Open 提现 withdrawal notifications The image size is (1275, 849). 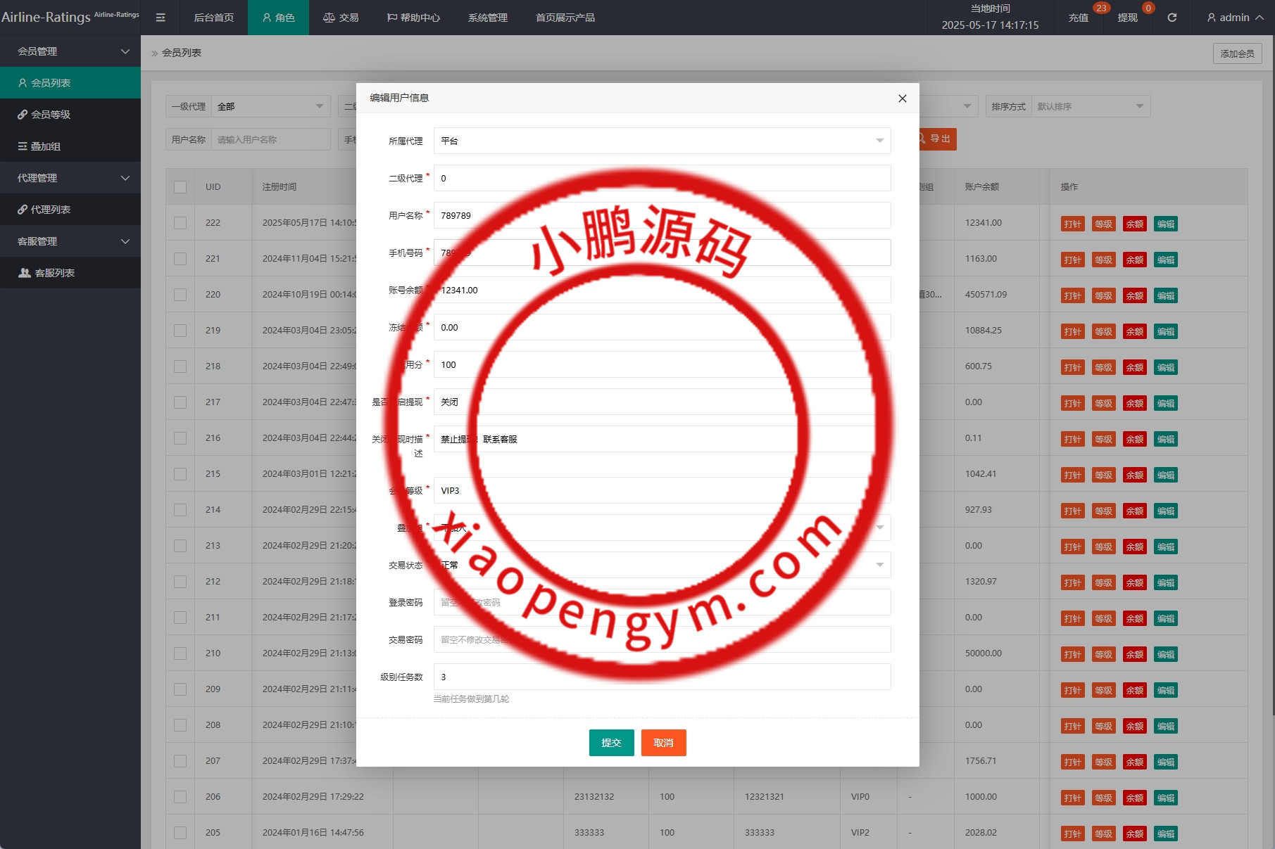1127,18
